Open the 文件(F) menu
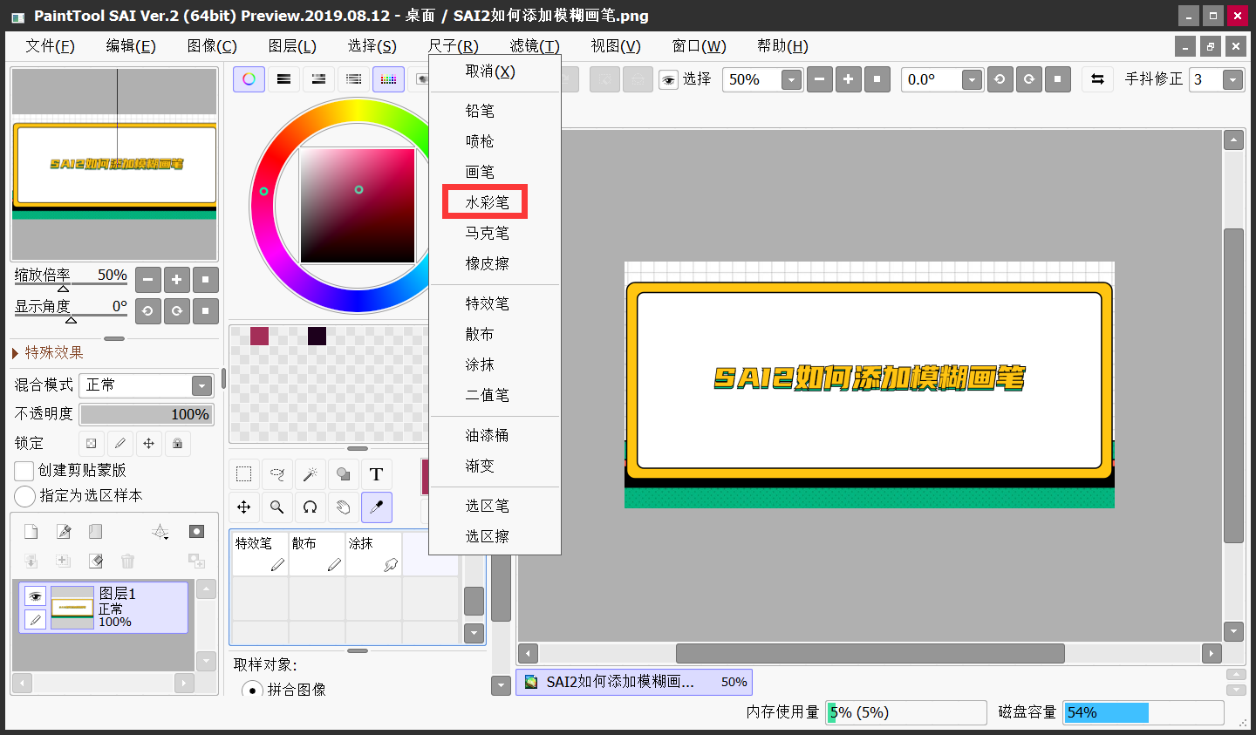Viewport: 1256px width, 735px height. (50, 46)
